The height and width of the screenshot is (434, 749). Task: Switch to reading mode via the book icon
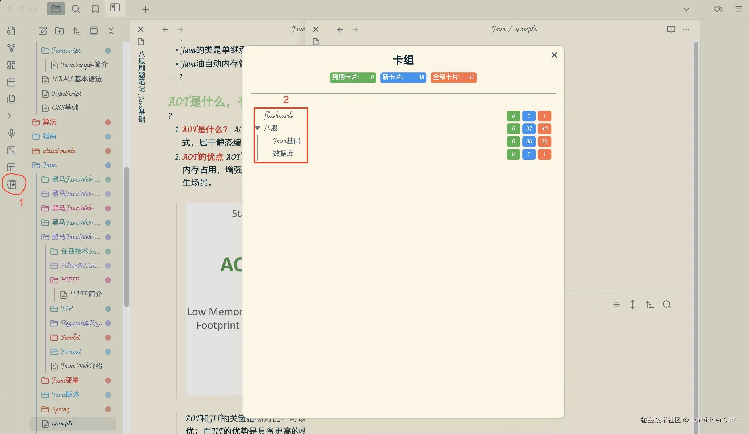coord(671,29)
